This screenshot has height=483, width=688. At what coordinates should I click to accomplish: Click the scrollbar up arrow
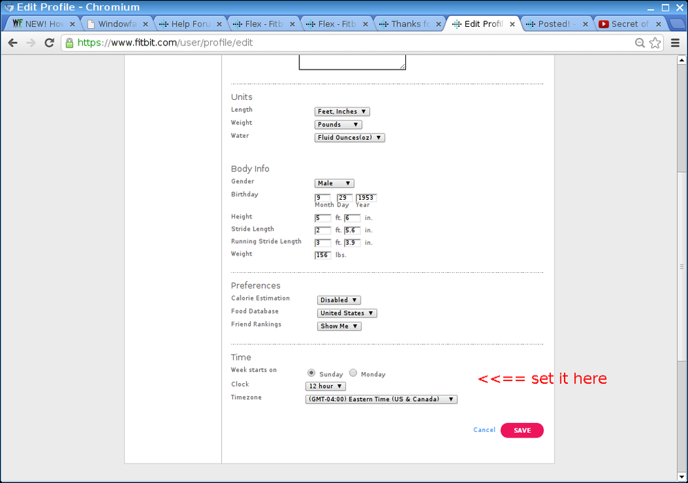tap(681, 60)
